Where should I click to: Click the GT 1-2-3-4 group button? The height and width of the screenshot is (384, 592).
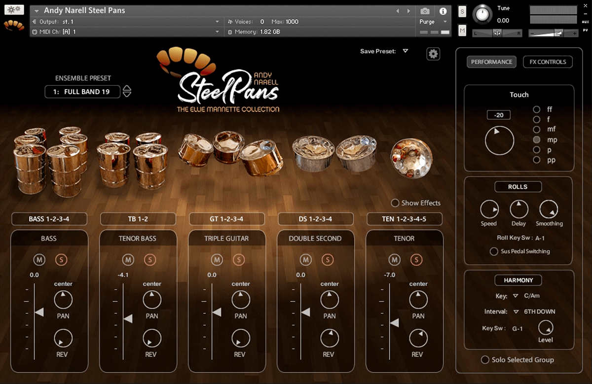(227, 219)
